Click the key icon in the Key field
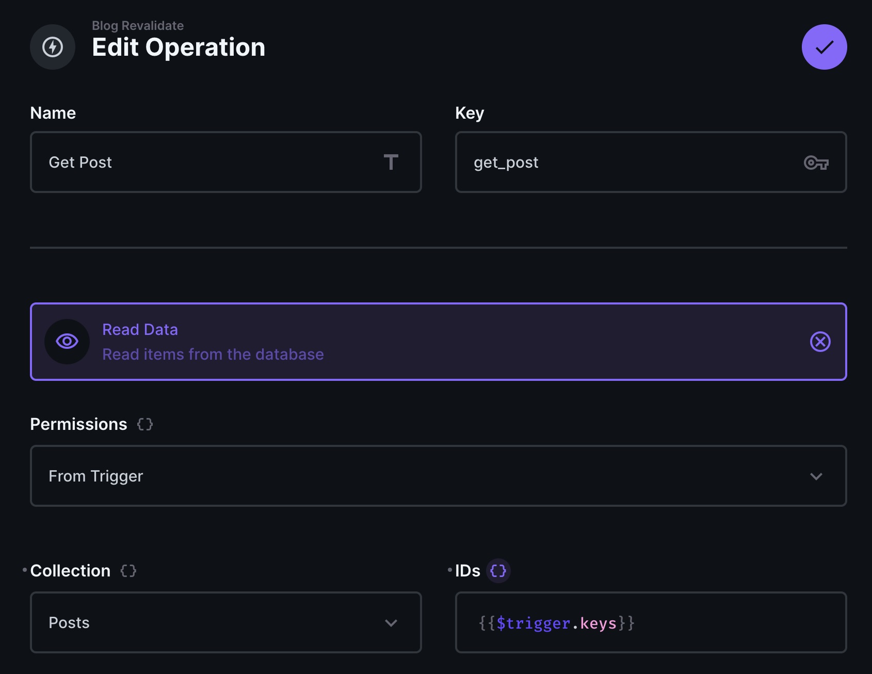The height and width of the screenshot is (674, 872). 816,163
